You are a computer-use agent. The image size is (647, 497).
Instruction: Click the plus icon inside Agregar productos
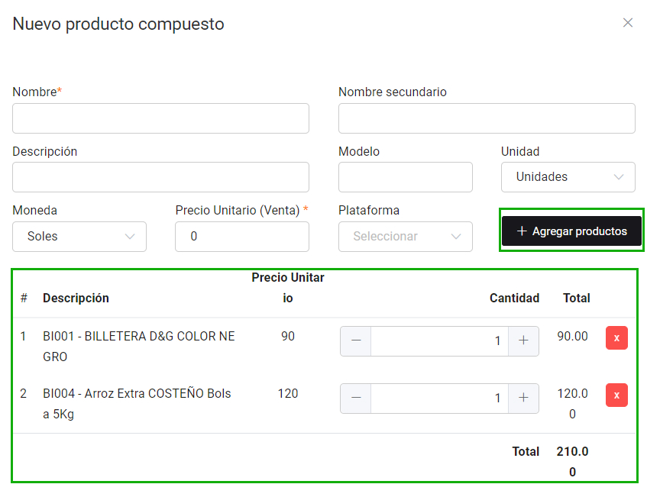click(522, 231)
